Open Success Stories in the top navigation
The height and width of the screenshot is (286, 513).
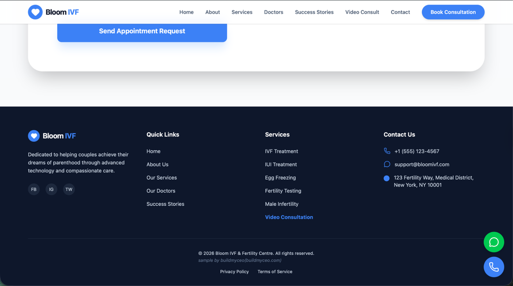tap(314, 12)
